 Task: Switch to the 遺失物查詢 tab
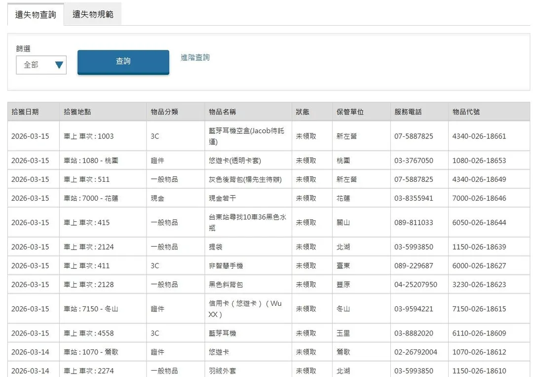(x=36, y=14)
